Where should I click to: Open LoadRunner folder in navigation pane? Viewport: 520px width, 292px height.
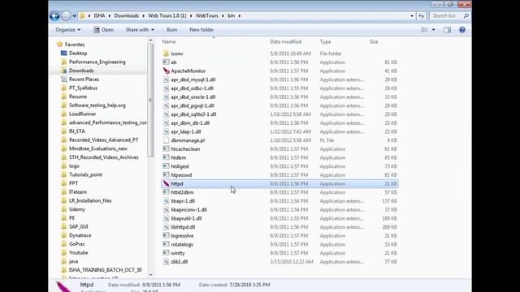point(82,114)
